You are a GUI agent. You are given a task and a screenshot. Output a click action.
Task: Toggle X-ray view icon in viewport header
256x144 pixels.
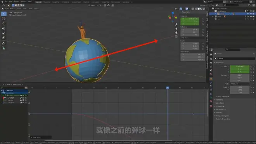(193, 9)
